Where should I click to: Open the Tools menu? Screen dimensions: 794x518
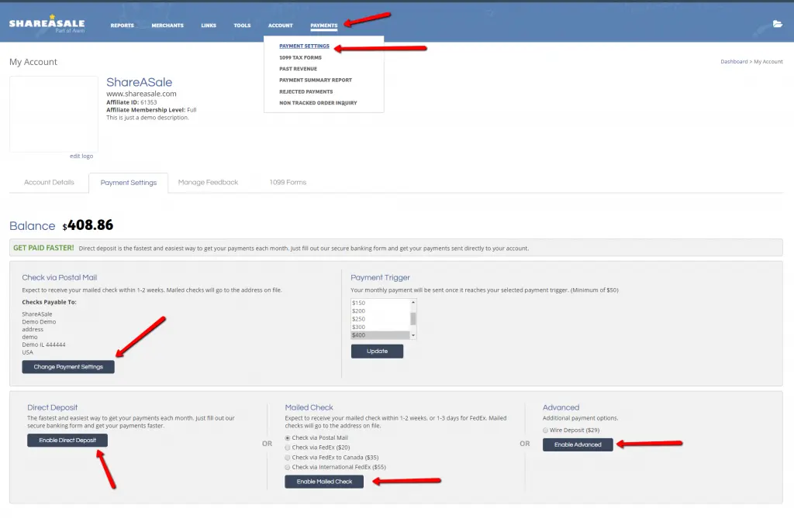tap(242, 26)
